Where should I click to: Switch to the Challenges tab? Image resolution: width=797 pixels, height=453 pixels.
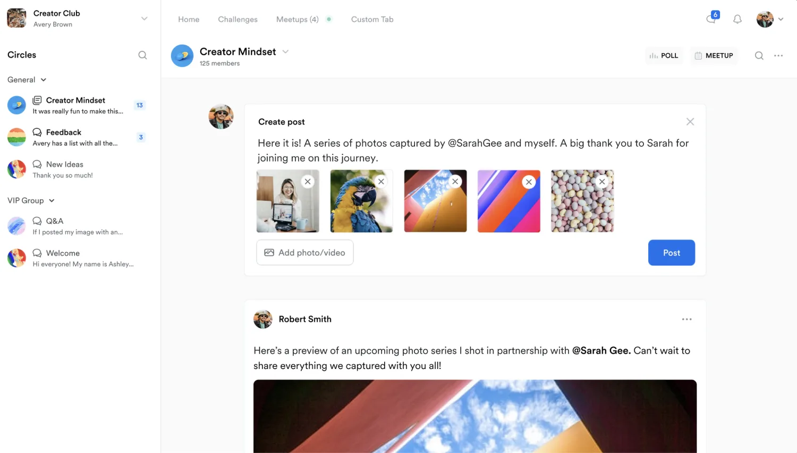pyautogui.click(x=238, y=19)
